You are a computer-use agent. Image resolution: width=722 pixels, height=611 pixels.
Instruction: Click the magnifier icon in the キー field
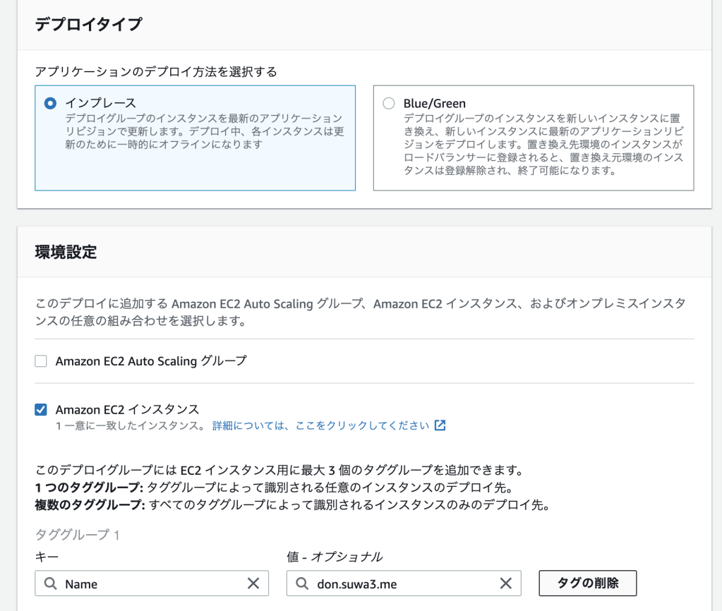coord(50,583)
